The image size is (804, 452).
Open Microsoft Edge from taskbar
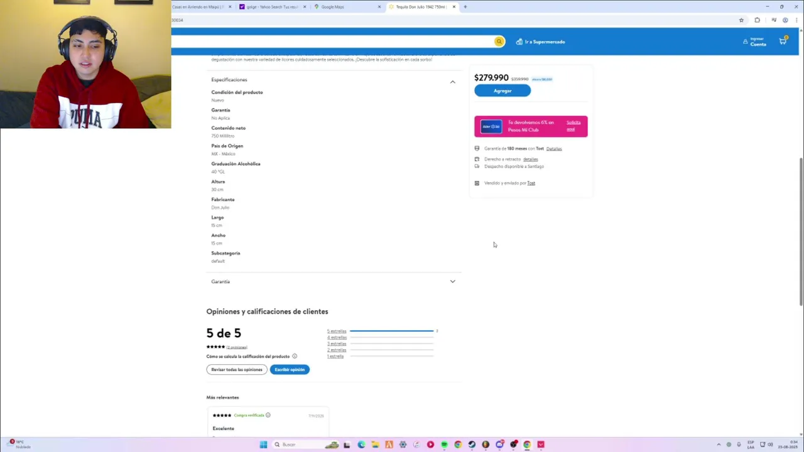pyautogui.click(x=361, y=444)
